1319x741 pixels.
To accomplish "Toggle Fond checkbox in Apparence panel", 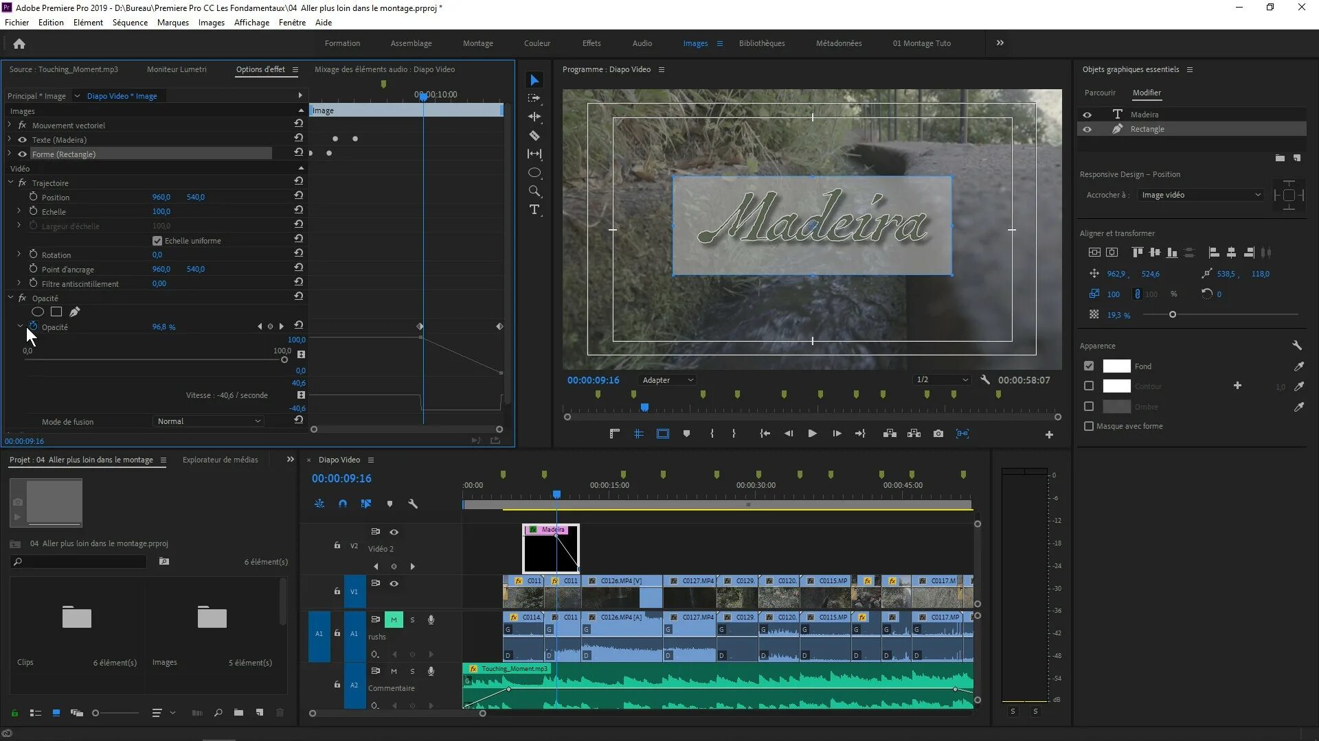I will point(1089,366).
